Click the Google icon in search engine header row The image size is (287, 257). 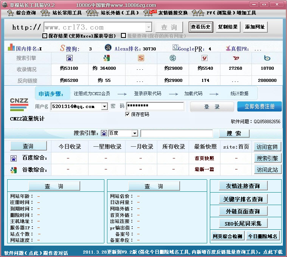(x=107, y=58)
